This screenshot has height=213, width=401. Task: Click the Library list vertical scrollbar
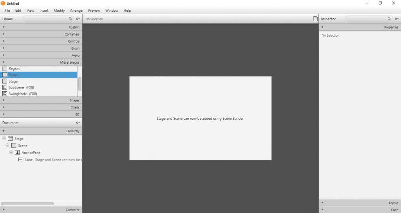tap(80, 84)
